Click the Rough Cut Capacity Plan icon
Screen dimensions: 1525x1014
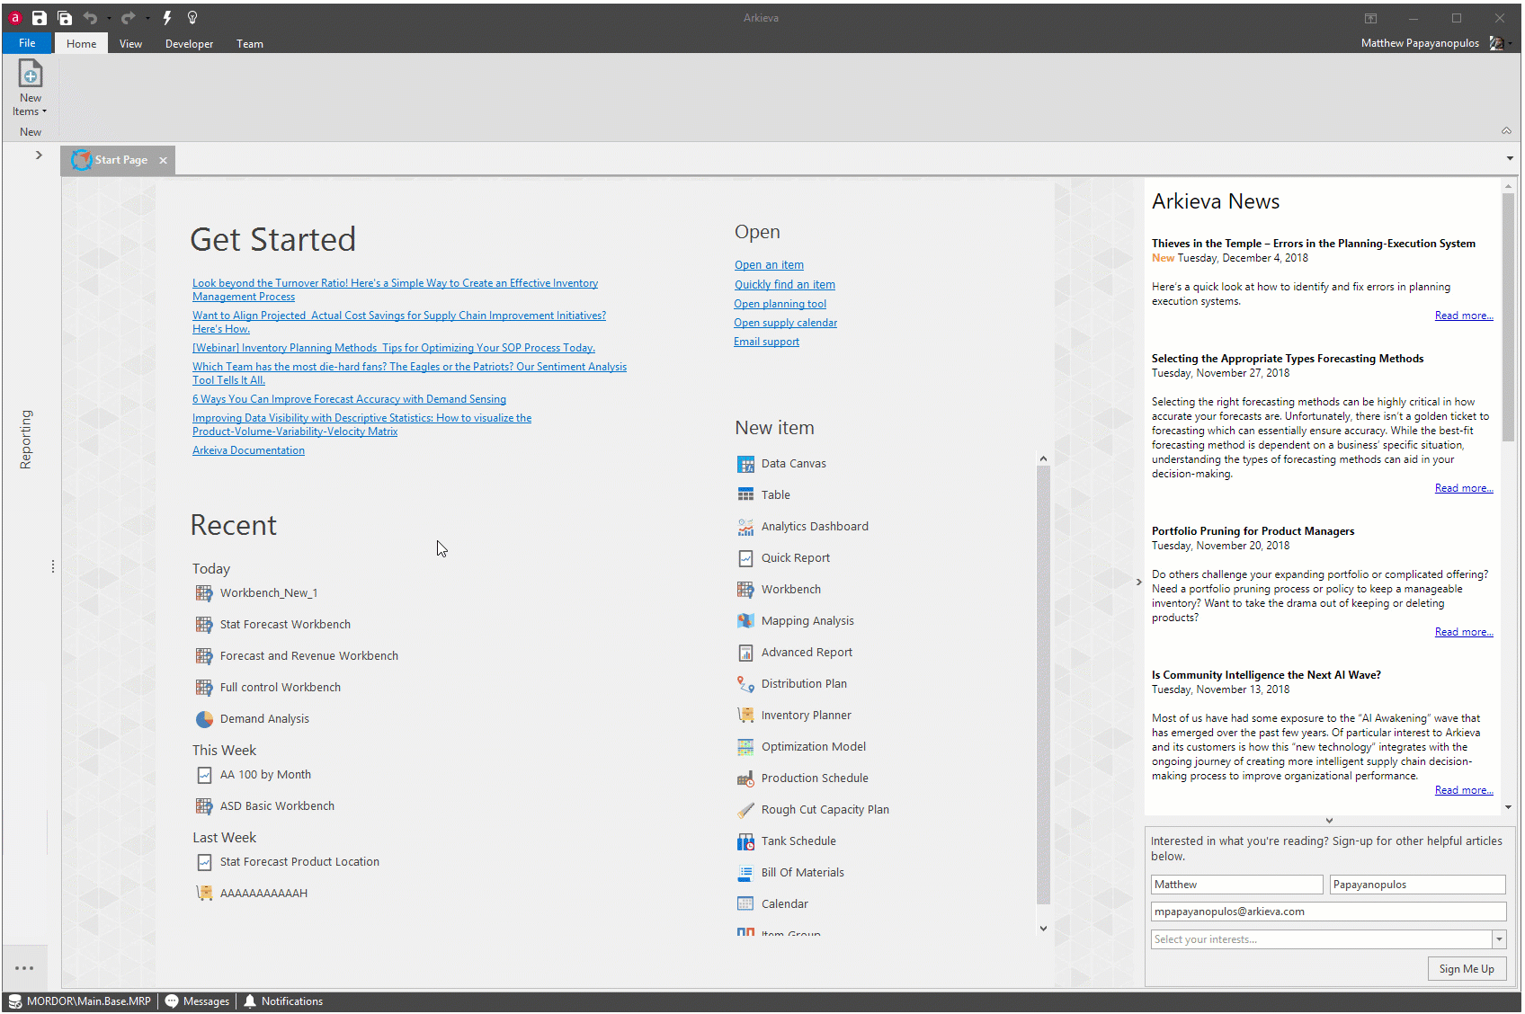point(745,810)
